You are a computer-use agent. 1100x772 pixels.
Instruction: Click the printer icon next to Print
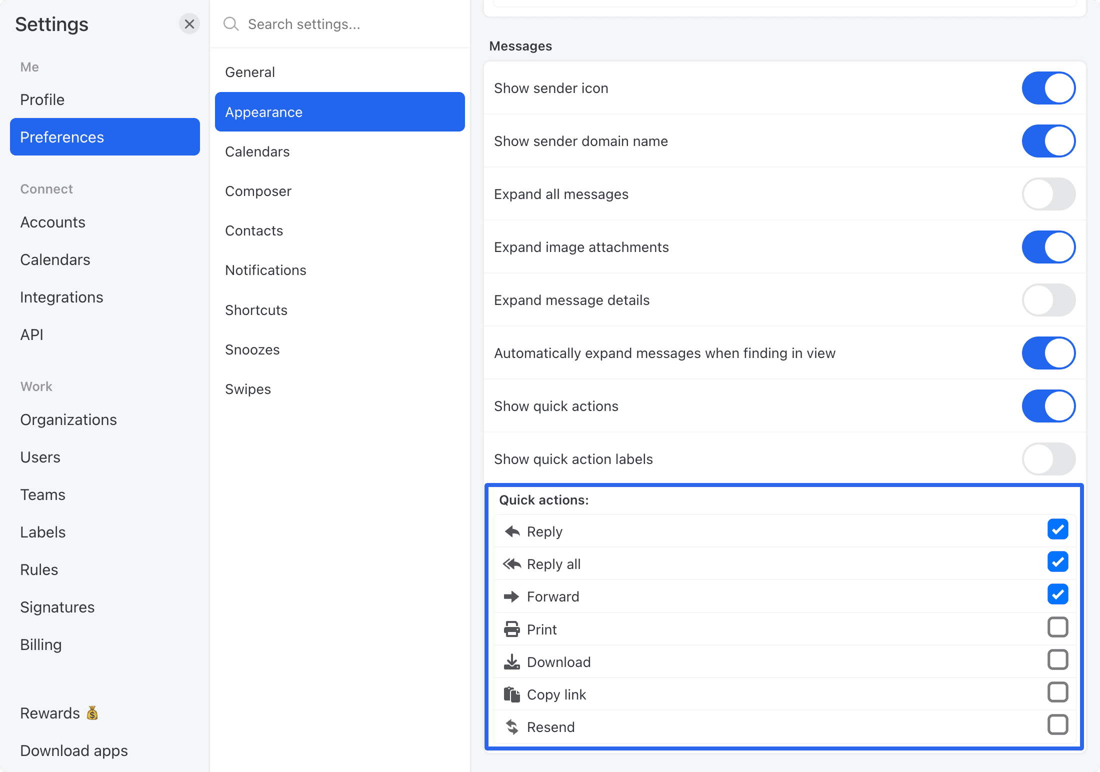(x=511, y=629)
